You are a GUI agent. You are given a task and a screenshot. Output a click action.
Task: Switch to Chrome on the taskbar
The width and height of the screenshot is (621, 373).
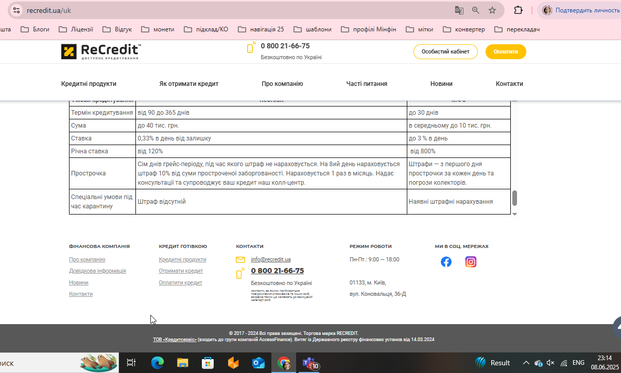pos(284,363)
